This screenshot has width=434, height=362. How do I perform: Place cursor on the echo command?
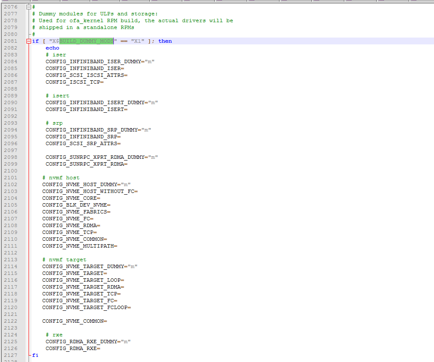[x=52, y=48]
